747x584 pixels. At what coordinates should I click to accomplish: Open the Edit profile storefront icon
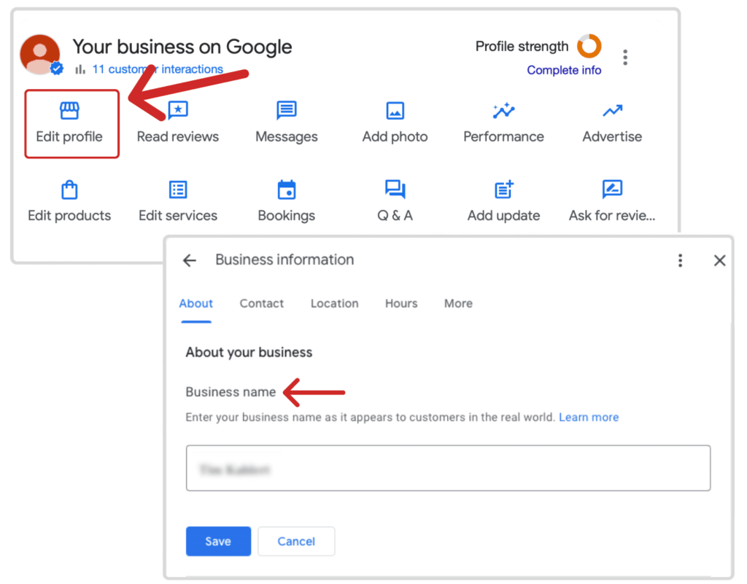tap(69, 110)
